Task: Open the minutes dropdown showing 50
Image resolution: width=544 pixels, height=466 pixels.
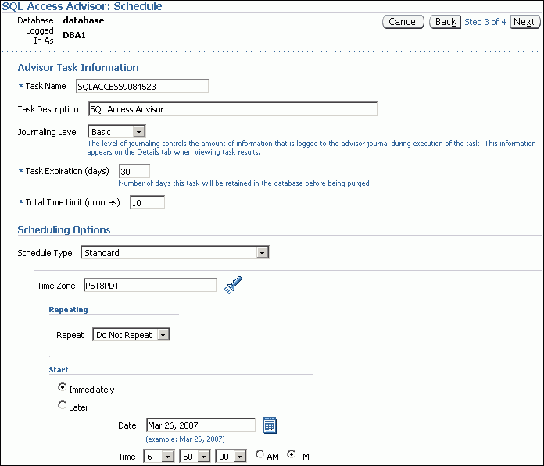Action: point(195,456)
